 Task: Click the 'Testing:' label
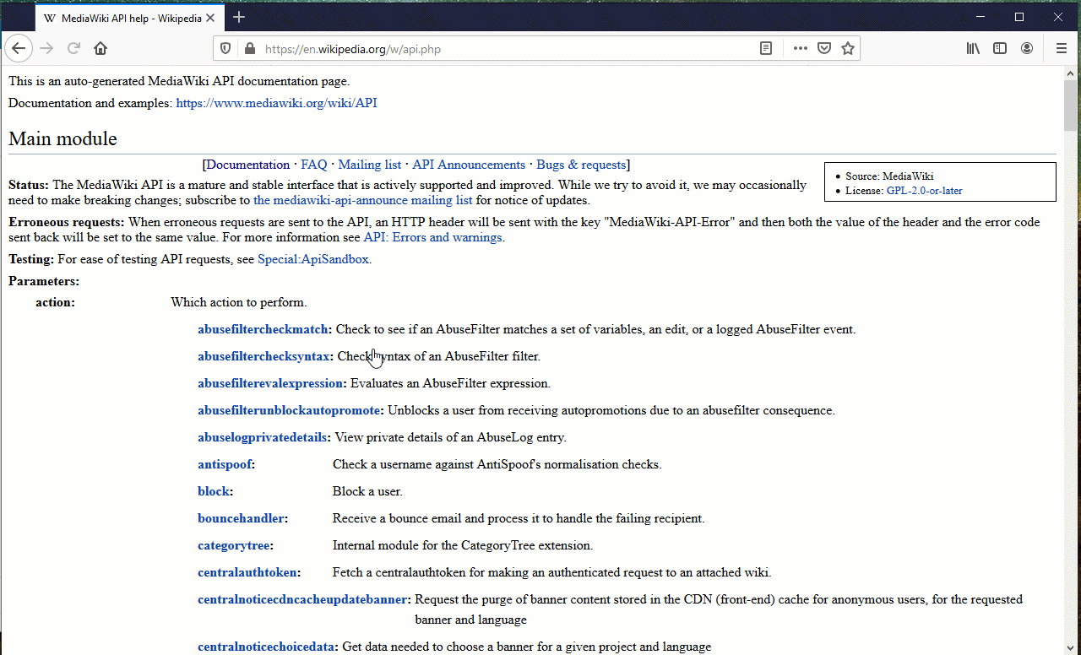point(31,259)
